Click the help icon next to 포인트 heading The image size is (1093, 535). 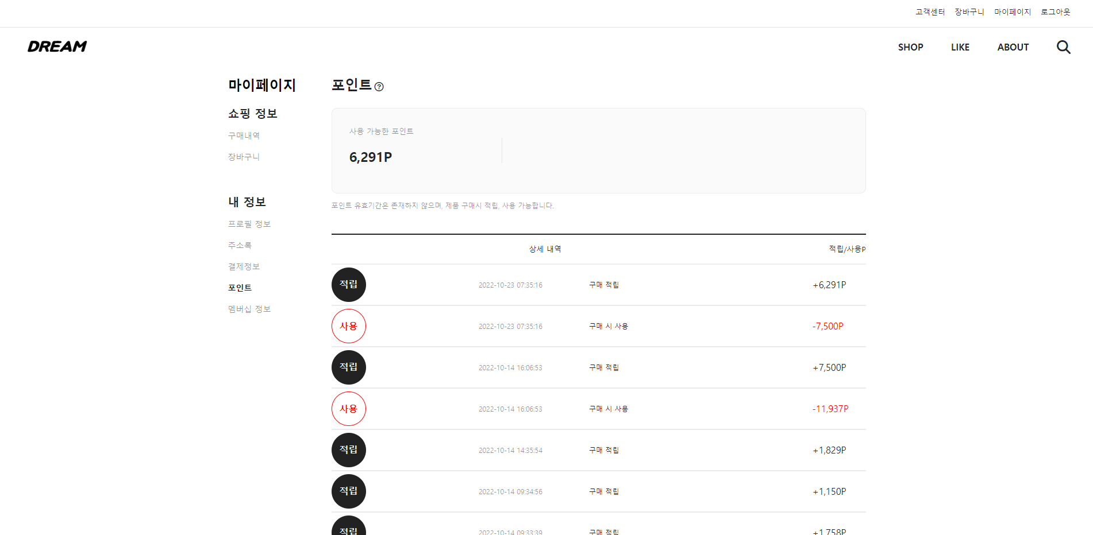[379, 87]
